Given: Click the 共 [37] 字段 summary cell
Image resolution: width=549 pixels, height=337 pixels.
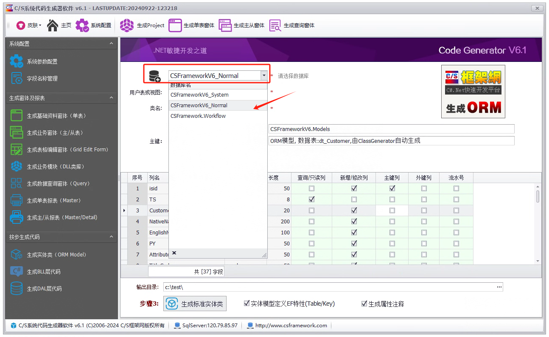Looking at the screenshot, I should point(186,272).
